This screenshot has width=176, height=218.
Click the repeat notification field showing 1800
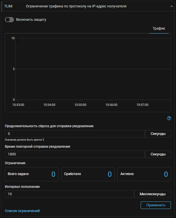(75, 154)
